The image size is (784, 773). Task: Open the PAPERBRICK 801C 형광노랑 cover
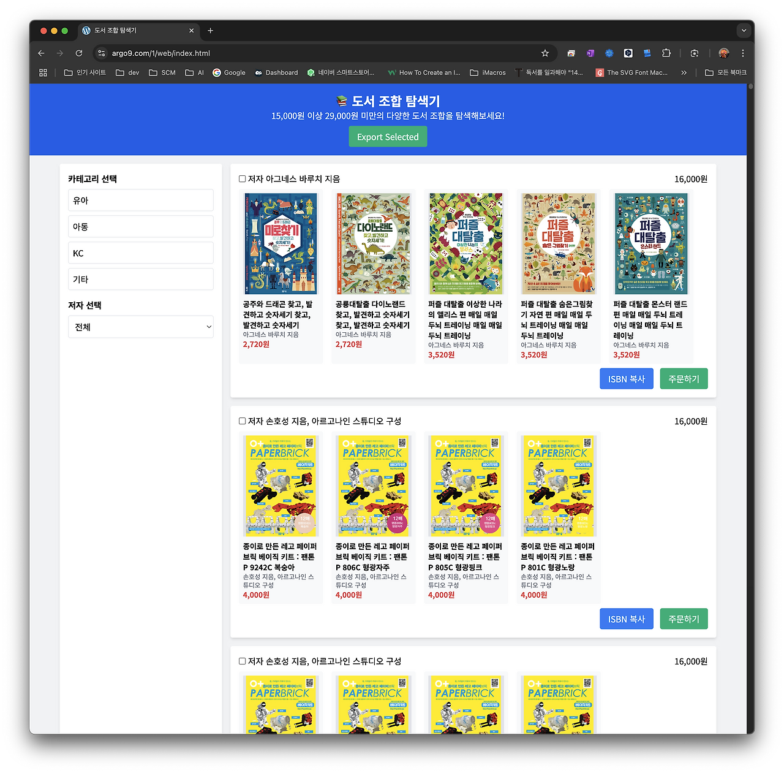(559, 486)
